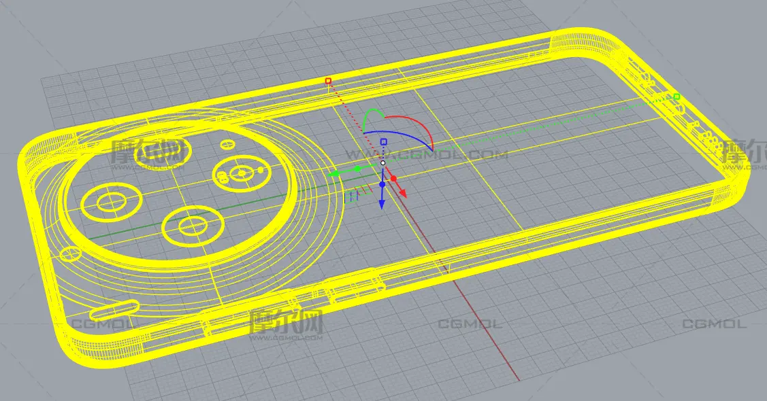Click the blue extrude dot on gumball axis
Viewport: 767px width, 401px height.
click(382, 184)
